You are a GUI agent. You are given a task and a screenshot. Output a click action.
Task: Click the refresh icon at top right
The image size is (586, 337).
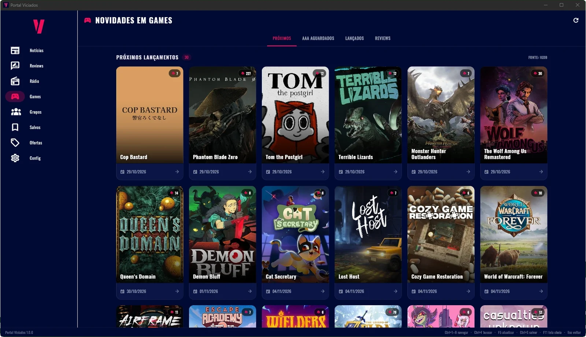click(x=576, y=20)
